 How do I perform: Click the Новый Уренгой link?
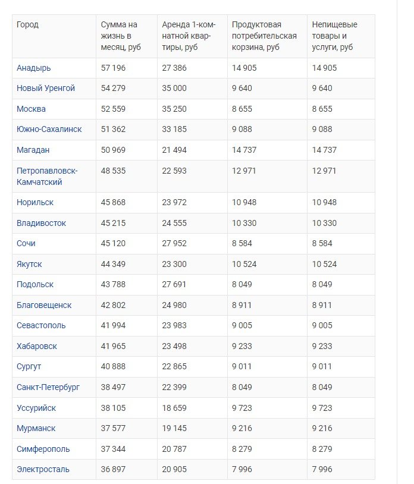click(46, 89)
